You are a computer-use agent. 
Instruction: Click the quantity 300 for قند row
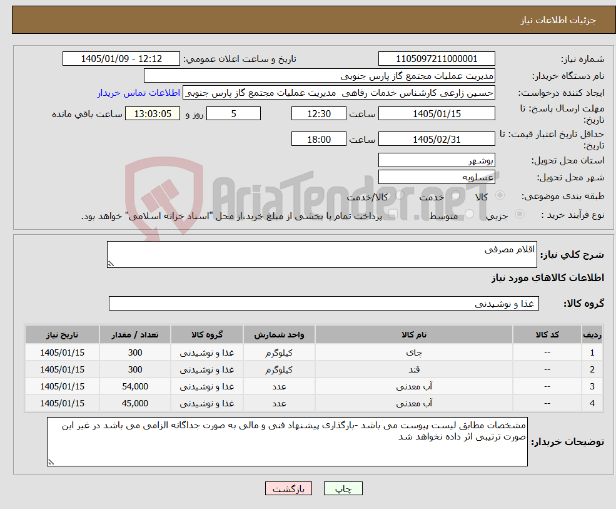pyautogui.click(x=134, y=370)
